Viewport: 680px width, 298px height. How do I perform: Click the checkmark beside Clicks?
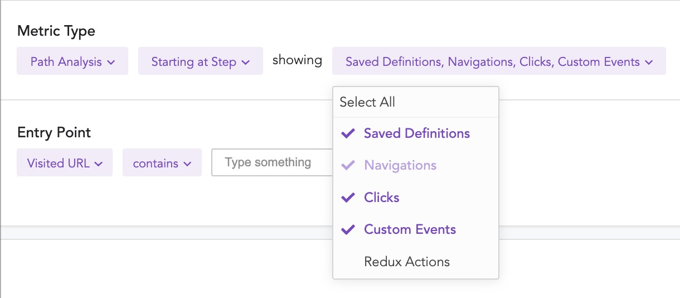348,198
